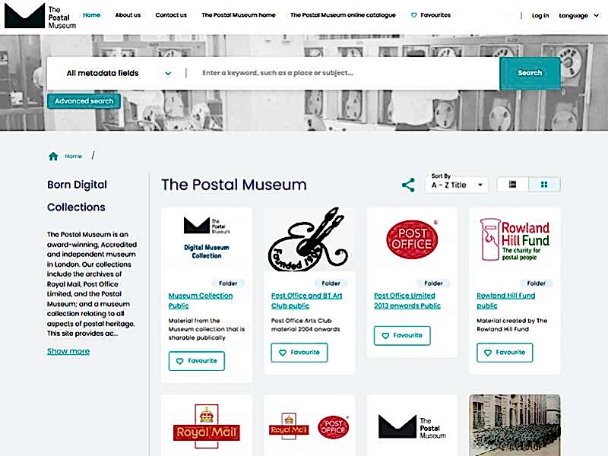Switch to grid view layout
The height and width of the screenshot is (456, 608).
(x=544, y=185)
